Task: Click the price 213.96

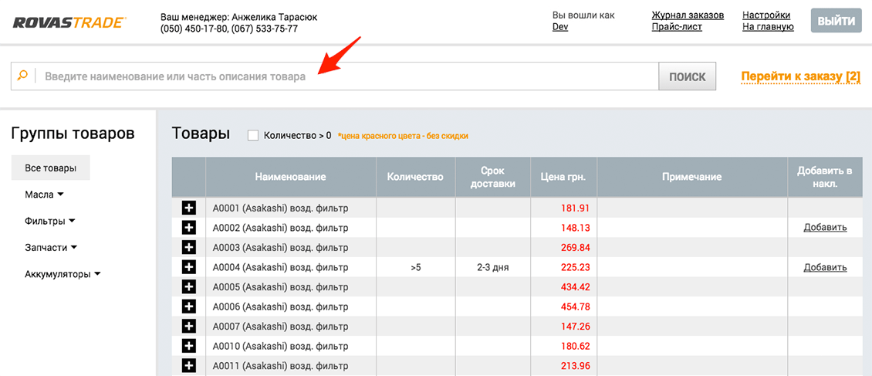Action: [x=576, y=366]
